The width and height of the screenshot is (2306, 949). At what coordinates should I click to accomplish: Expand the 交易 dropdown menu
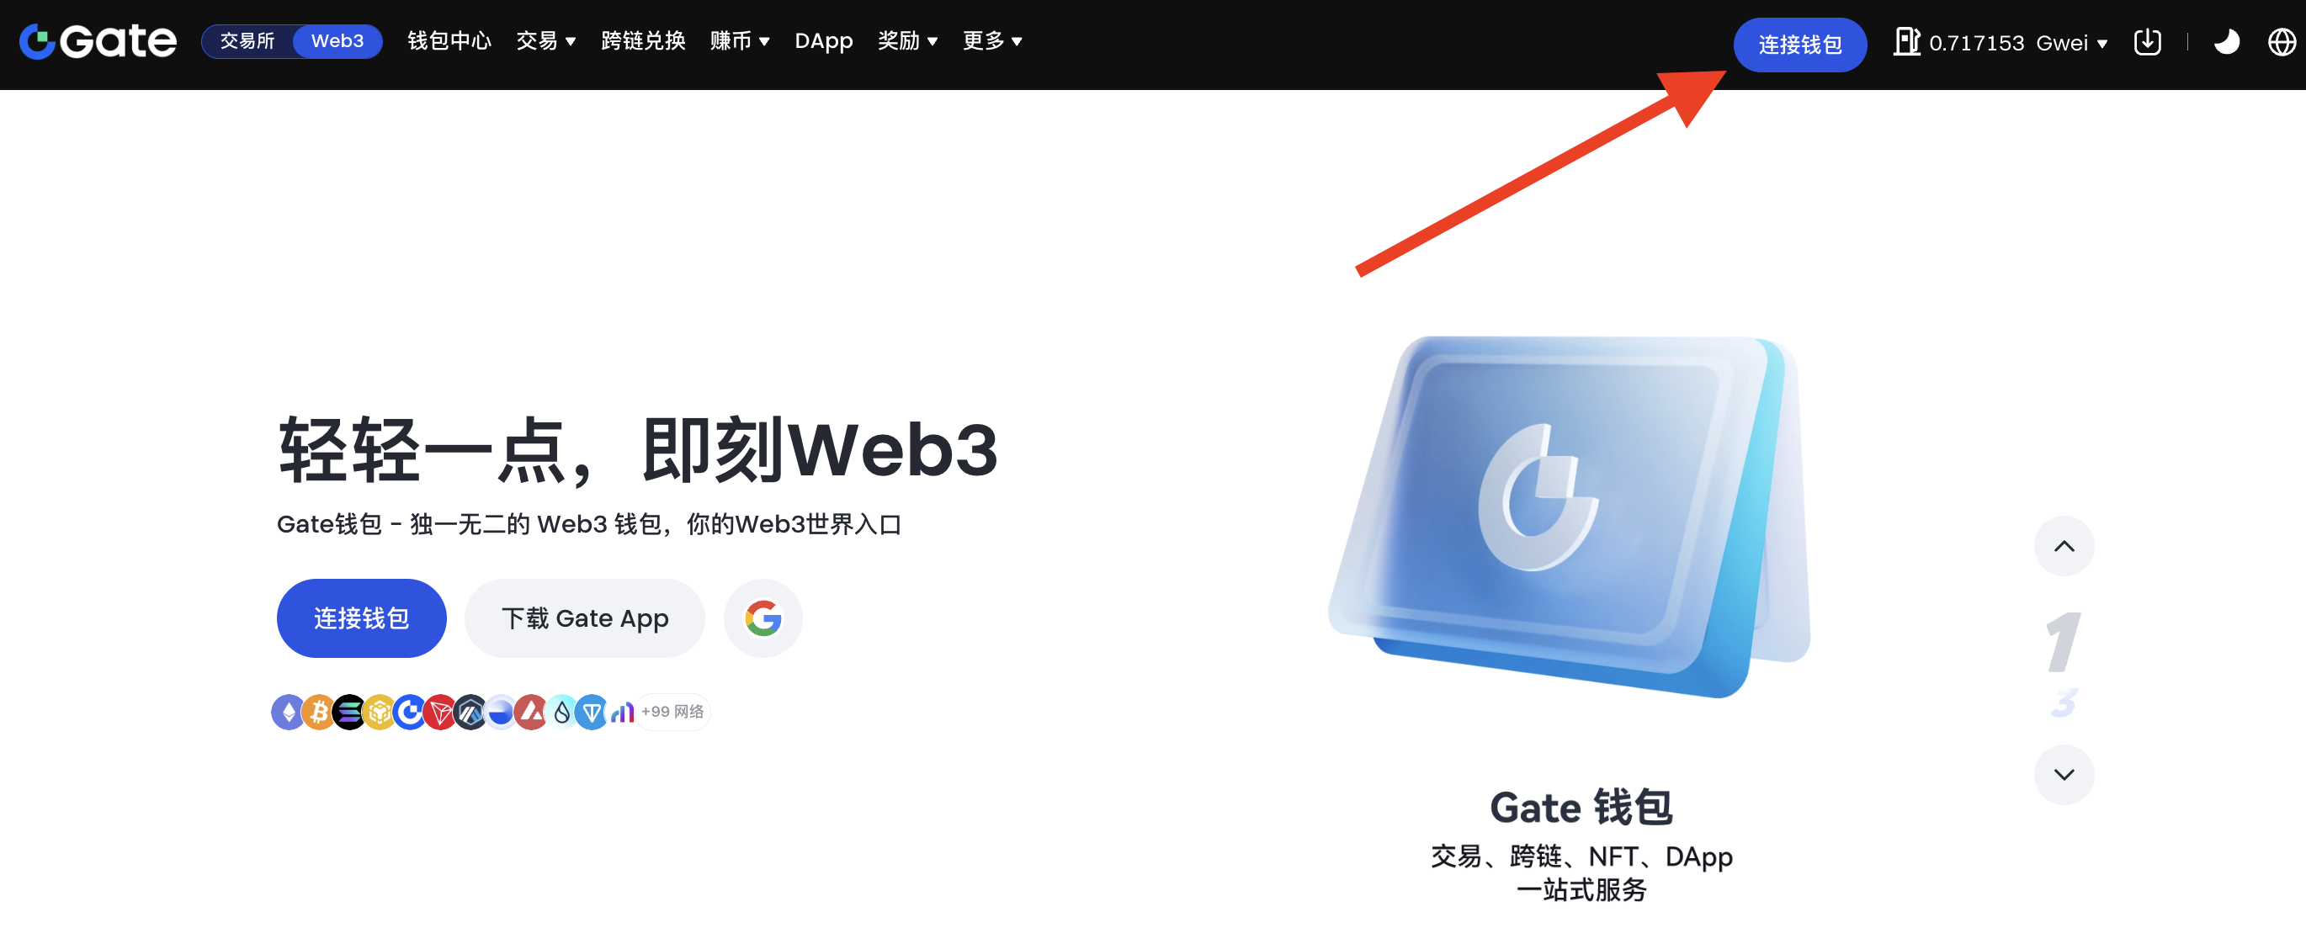(x=546, y=41)
